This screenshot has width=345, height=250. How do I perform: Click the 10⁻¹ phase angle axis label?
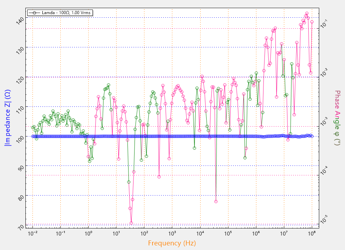(x=324, y=23)
